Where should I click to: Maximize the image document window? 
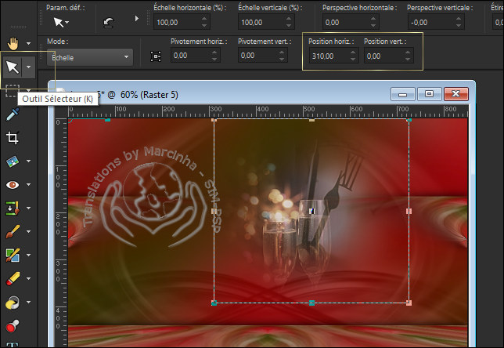tap(429, 94)
